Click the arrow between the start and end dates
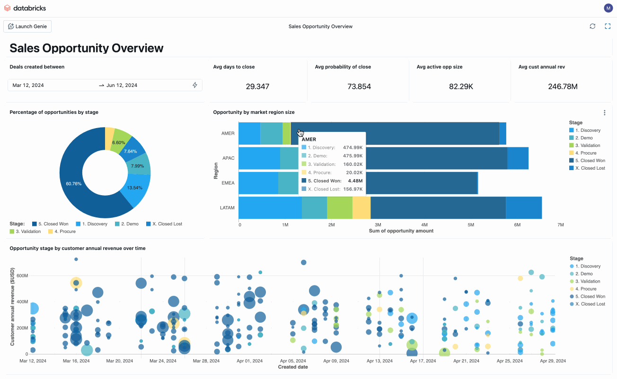Screen dimensions: 617x379 coord(101,86)
